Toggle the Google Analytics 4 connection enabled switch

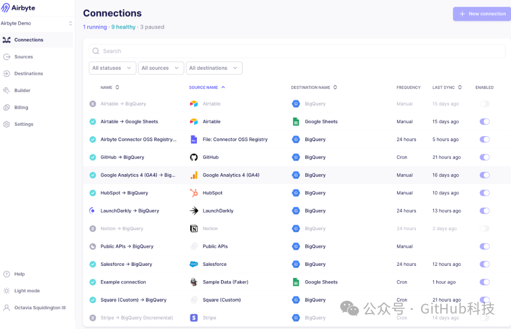coord(485,175)
